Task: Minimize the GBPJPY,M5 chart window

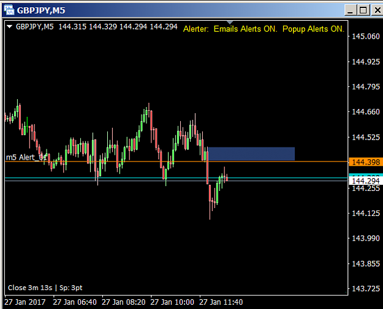Action: 351,10
